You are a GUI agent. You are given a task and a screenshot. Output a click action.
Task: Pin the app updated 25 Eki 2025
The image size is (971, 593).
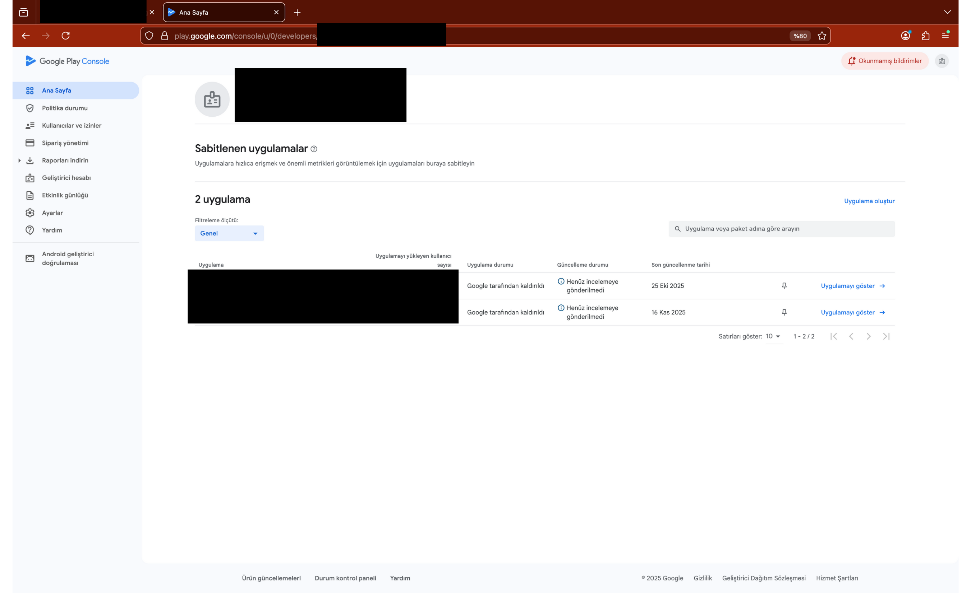pos(784,286)
